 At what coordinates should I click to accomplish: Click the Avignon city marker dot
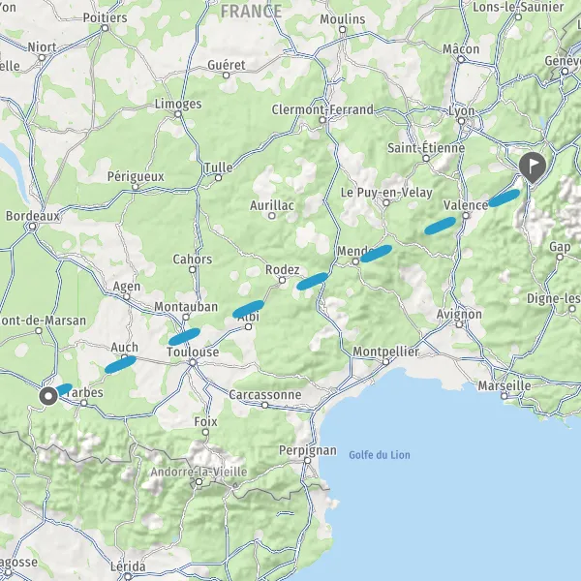pyautogui.click(x=459, y=324)
